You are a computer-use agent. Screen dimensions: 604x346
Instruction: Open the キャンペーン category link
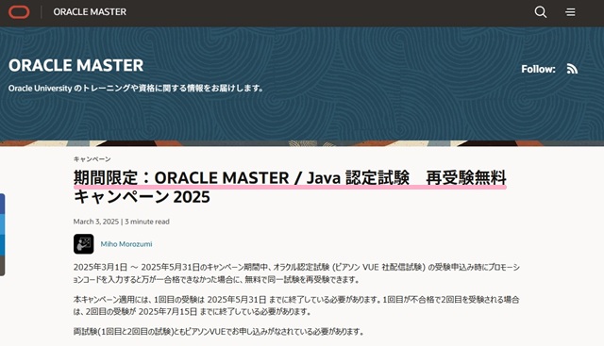coord(92,159)
